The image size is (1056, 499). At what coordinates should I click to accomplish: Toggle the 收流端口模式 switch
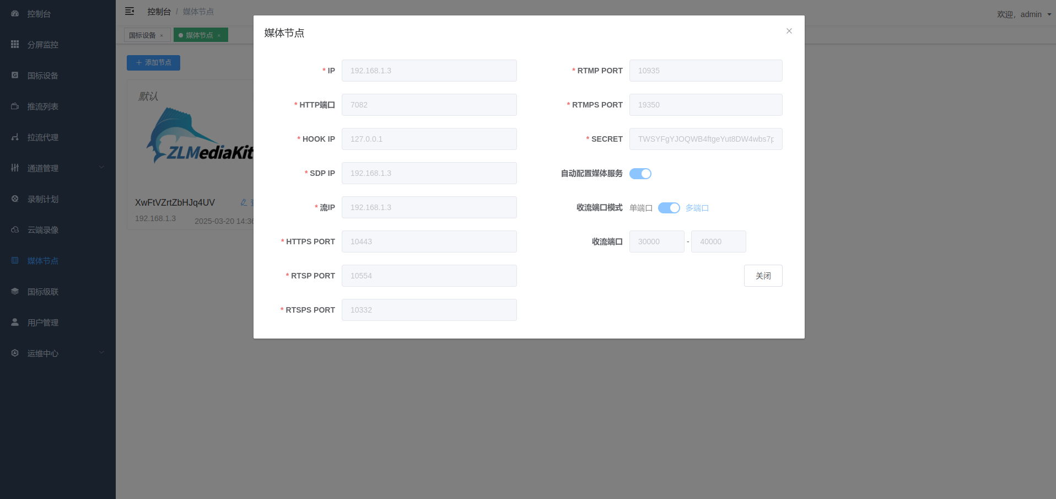pyautogui.click(x=669, y=208)
